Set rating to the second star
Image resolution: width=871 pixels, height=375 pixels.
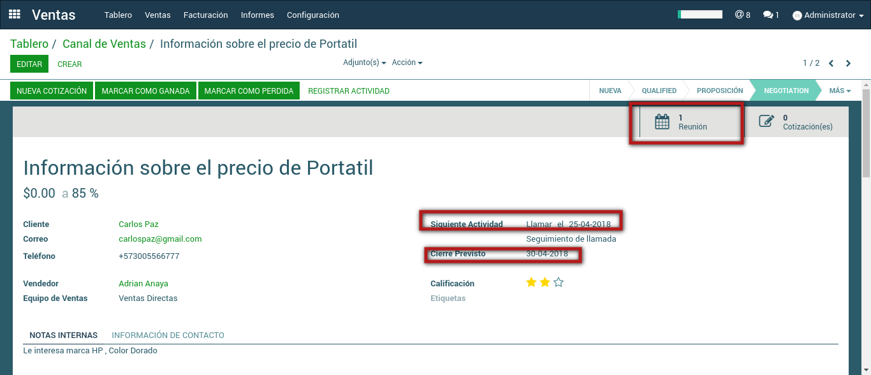tap(545, 283)
